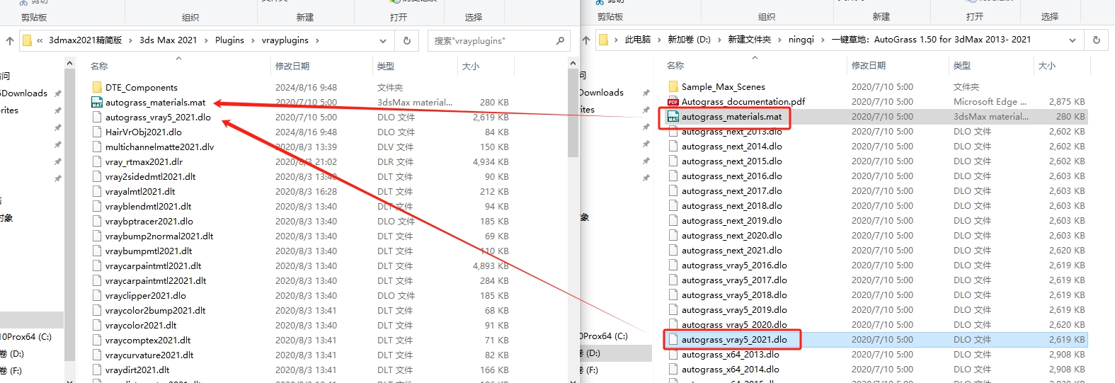
Task: Select (D:) drive in left window navigation pane
Action: point(12,354)
